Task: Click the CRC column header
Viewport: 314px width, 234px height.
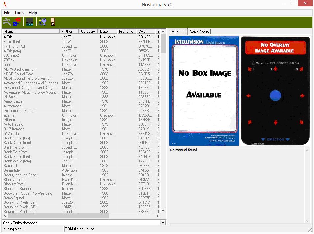Action: tap(145, 32)
